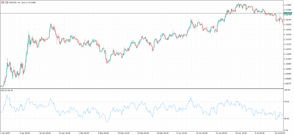The height and width of the screenshot is (135, 294).
Task: Click the 9 Apr 00:00 time label
Action: coord(25,133)
